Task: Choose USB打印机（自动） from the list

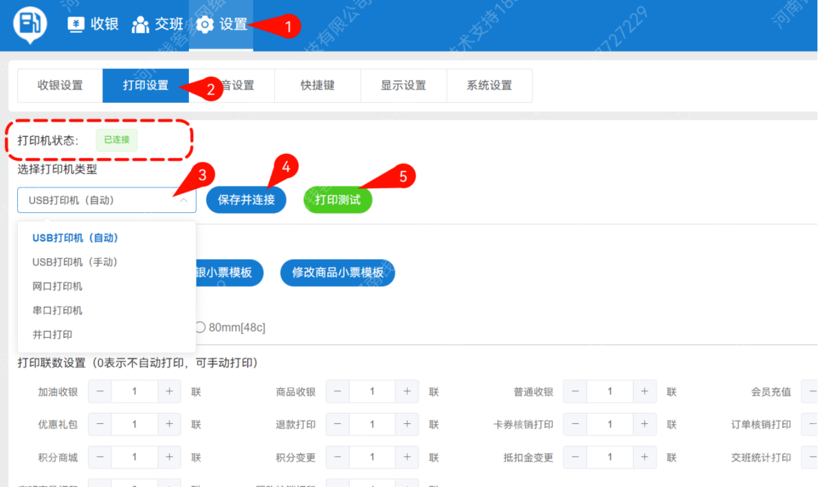Action: [x=107, y=238]
